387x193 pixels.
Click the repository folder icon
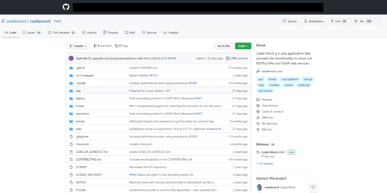pos(71,114)
